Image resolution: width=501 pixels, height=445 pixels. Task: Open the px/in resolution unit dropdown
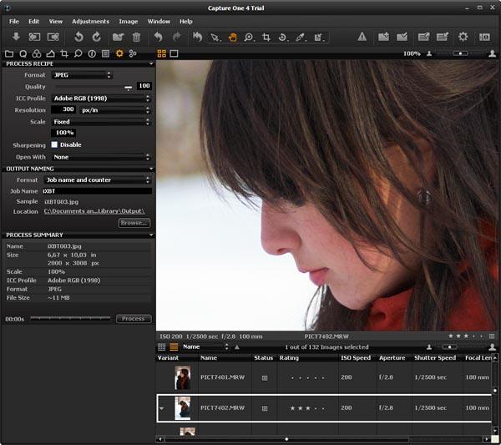pyautogui.click(x=115, y=110)
